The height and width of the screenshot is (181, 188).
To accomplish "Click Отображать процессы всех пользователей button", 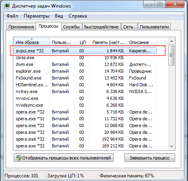I will (x=64, y=158).
